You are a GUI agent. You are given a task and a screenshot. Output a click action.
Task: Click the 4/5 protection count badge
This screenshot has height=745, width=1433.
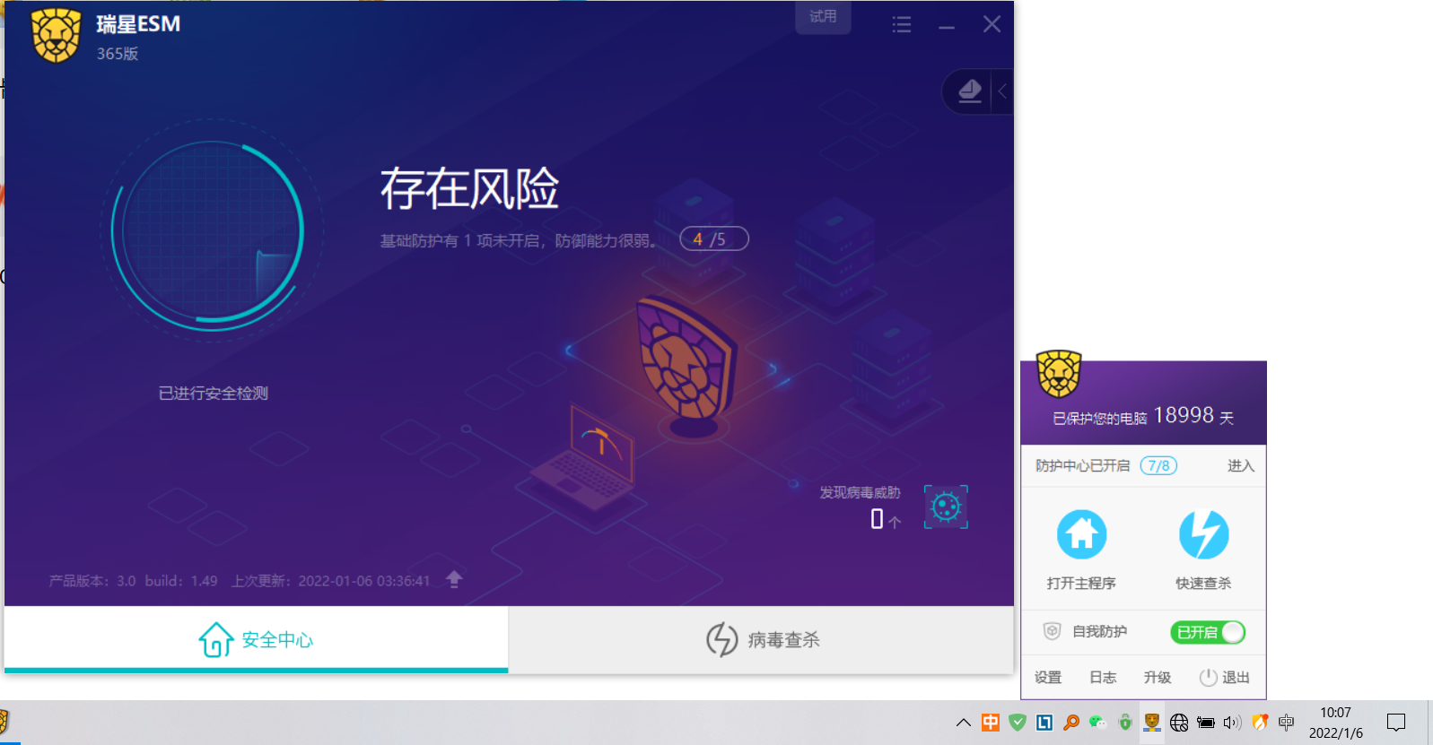pos(713,239)
